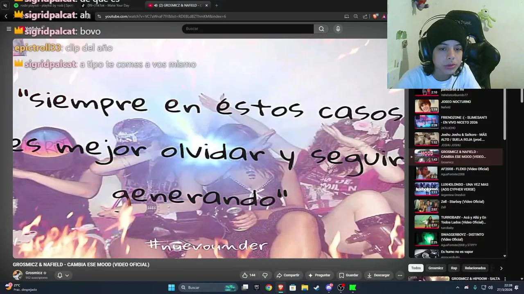Open the Grosmicz channel avatar
524x294 pixels.
click(x=18, y=275)
